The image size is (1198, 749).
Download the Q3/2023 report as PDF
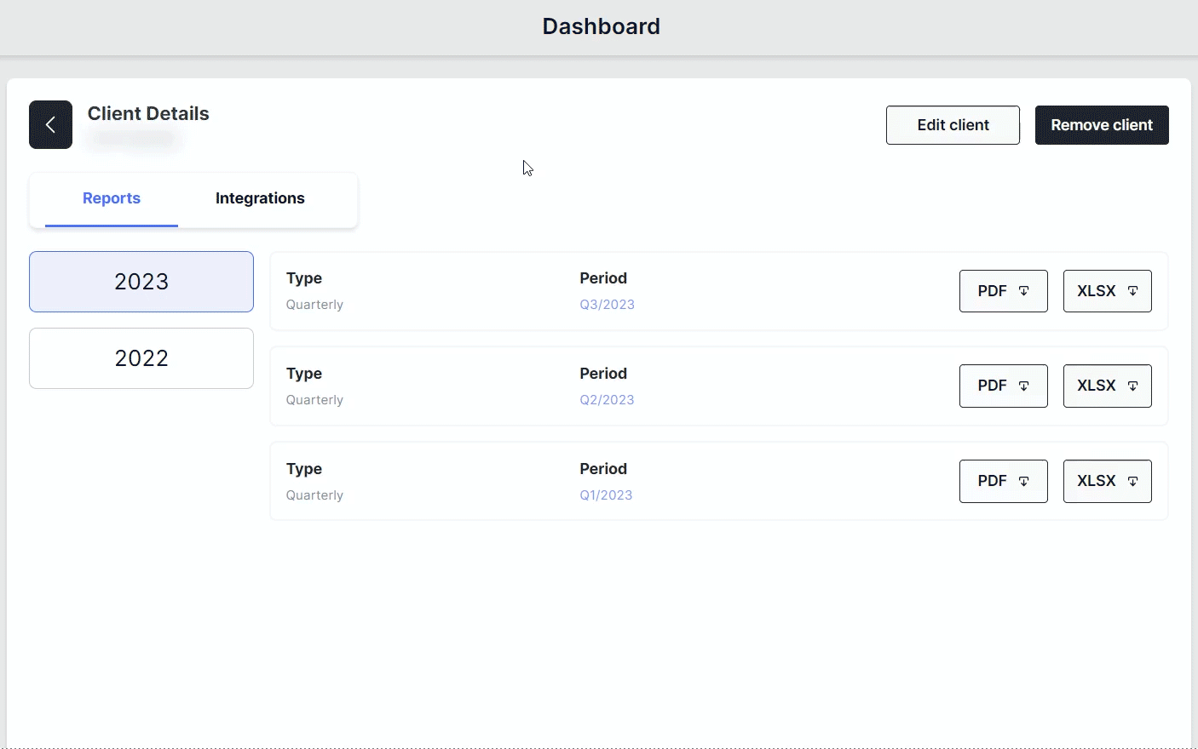[1004, 291]
